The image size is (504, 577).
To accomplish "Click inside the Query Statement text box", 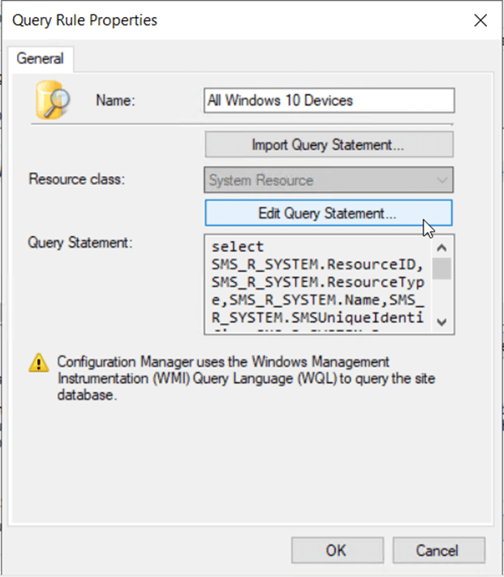I will coord(317,284).
